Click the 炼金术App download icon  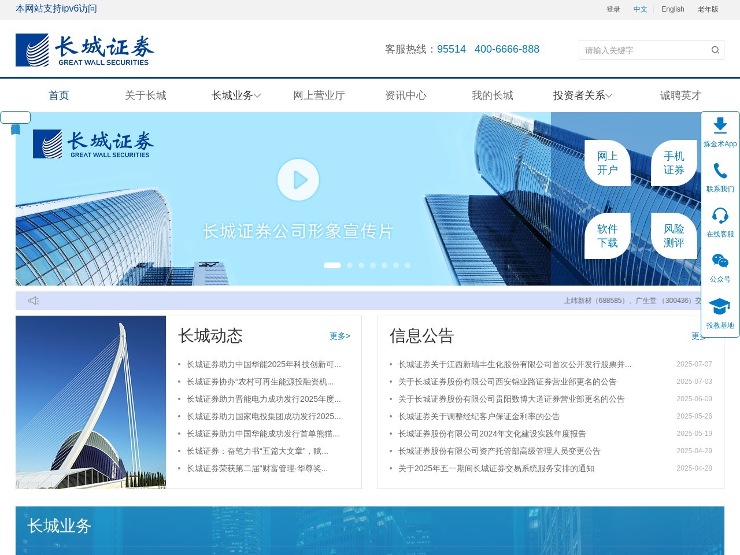pyautogui.click(x=720, y=126)
